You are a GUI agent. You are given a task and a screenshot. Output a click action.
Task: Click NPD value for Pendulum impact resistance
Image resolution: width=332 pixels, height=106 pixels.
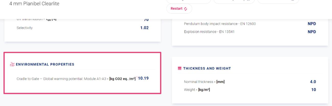[x=312, y=24]
